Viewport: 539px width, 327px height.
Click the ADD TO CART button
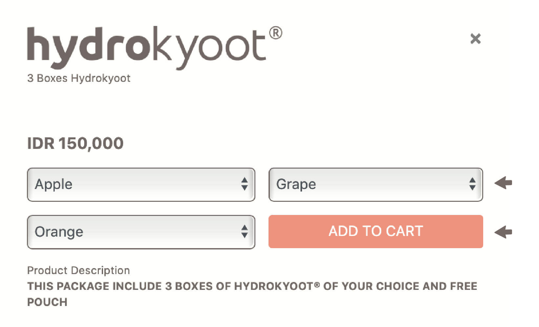[x=376, y=231]
